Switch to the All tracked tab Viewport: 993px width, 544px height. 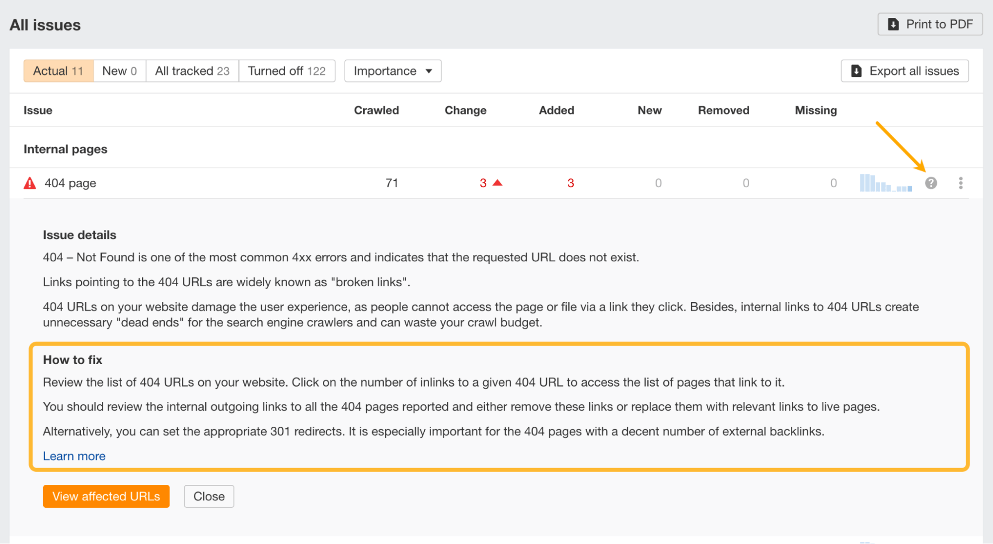point(192,71)
